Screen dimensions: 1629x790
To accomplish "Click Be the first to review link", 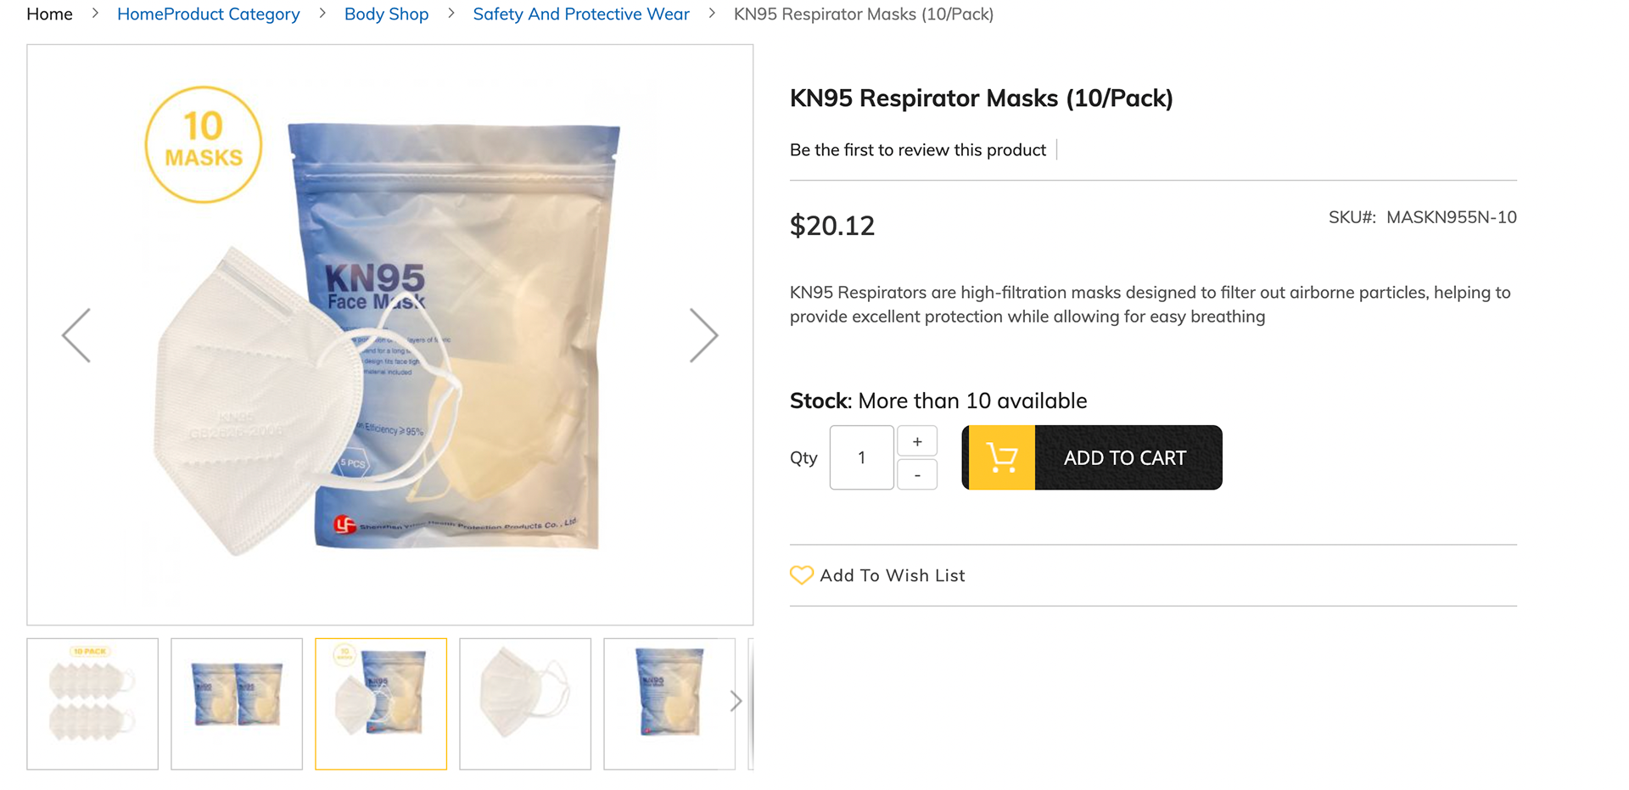I will [917, 150].
